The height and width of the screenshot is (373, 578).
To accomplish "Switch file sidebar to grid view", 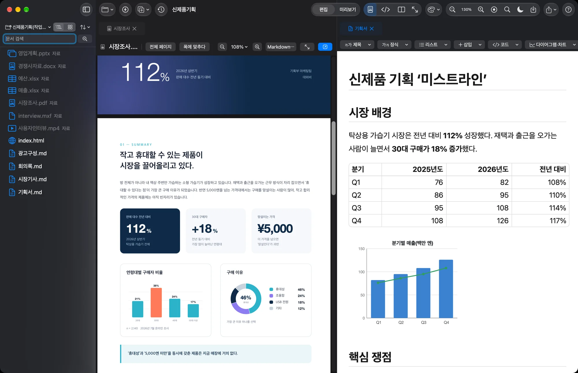I will (70, 27).
